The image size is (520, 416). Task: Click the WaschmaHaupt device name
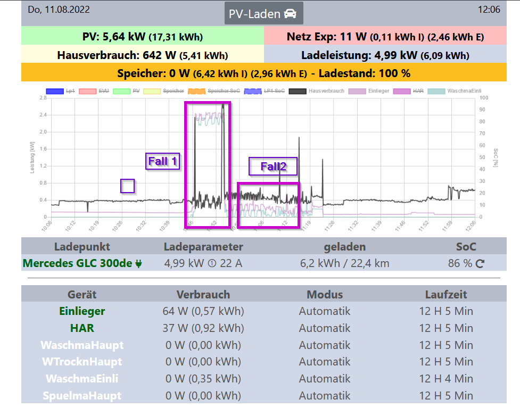point(82,345)
